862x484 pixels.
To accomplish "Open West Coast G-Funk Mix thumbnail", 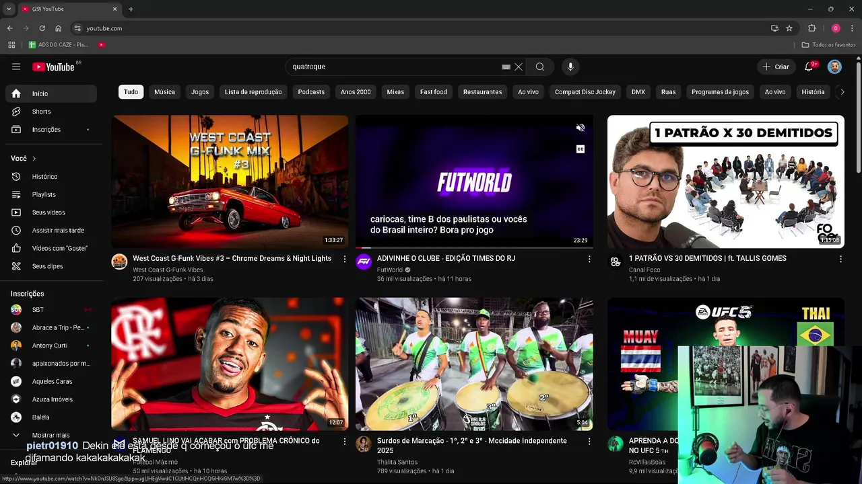I will click(230, 182).
